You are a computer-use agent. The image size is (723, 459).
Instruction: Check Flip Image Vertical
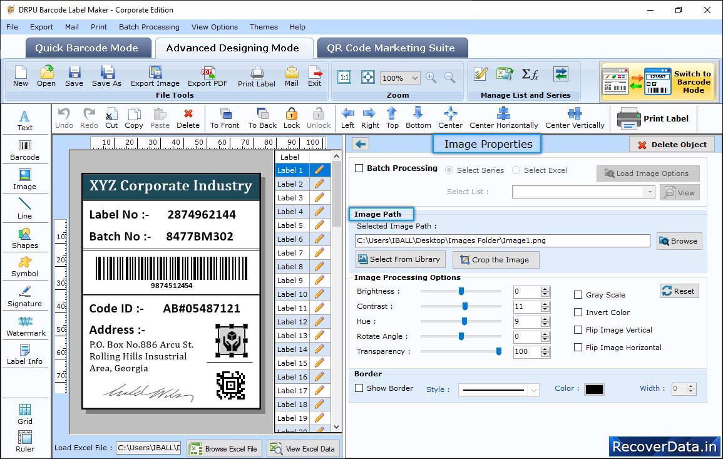[578, 330]
